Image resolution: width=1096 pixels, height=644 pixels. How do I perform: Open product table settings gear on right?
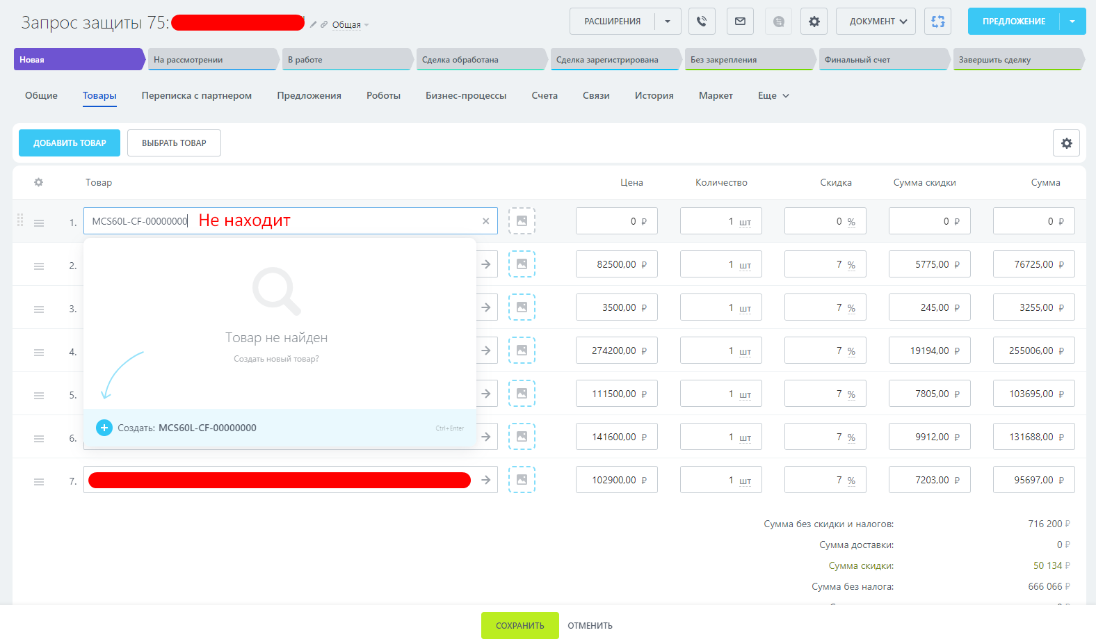tap(1066, 143)
